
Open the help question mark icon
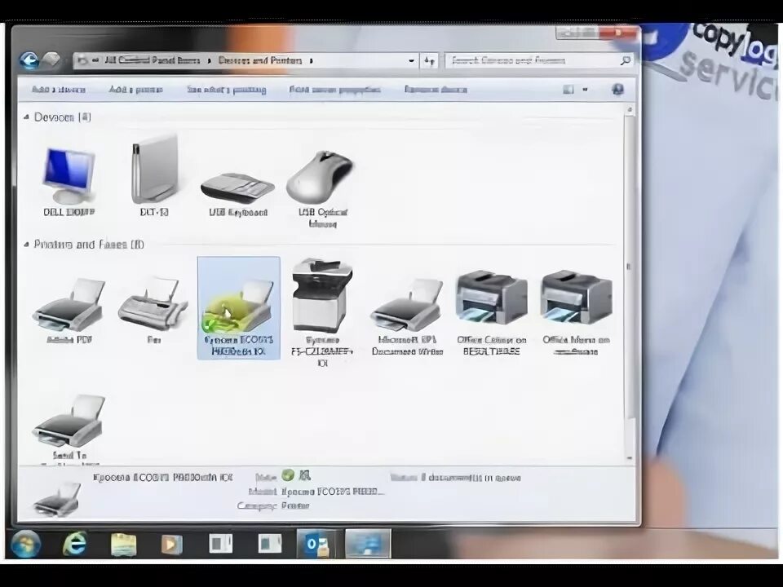tap(617, 90)
